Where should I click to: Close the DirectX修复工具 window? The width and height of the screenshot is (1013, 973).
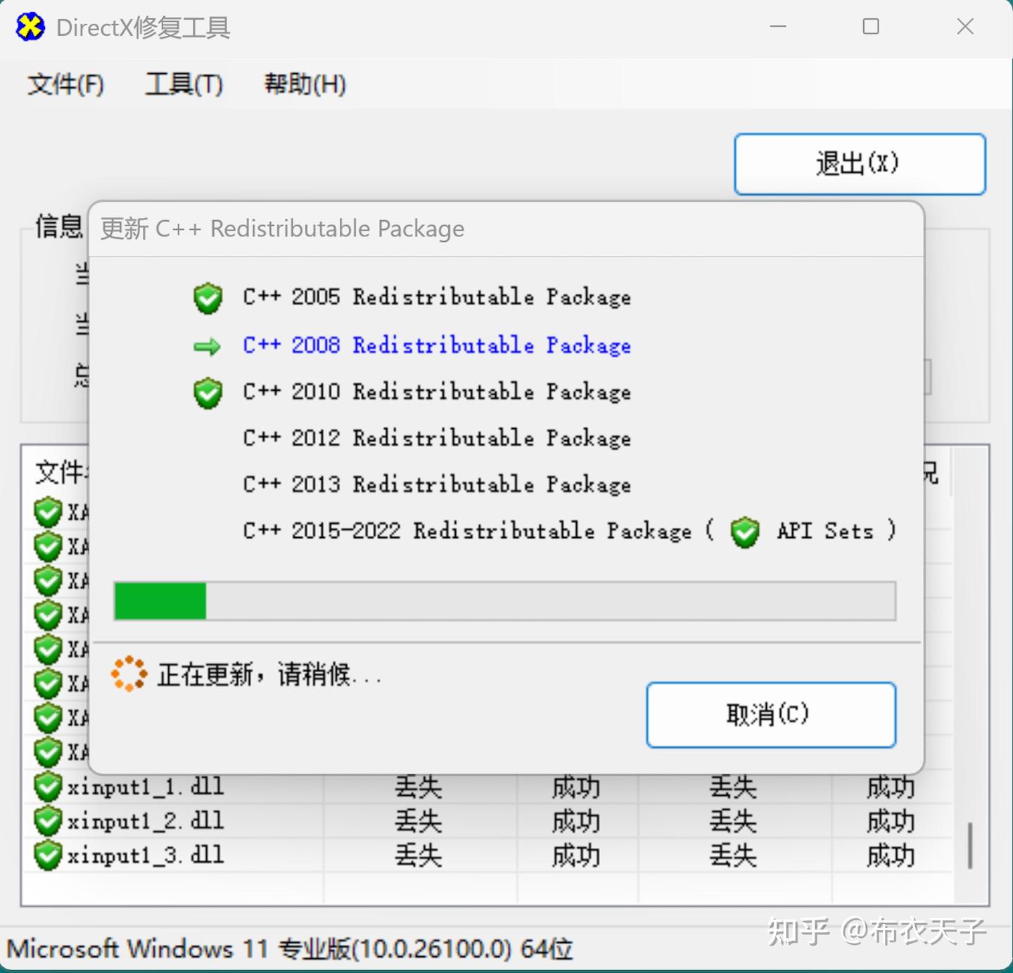point(965,27)
